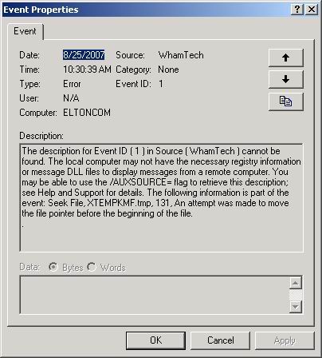Click the Data scrollbar track
Viewport: 322px width, 358px height.
296,295
